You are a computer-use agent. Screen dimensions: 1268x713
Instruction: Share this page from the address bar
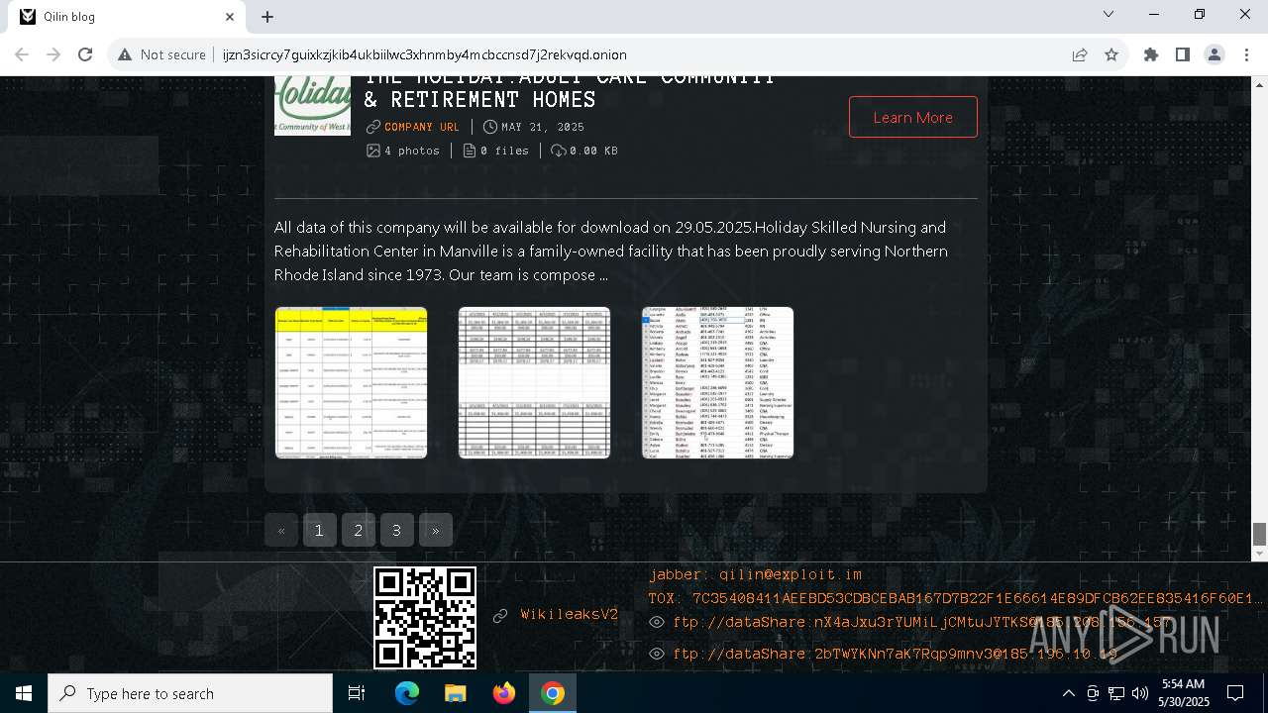[1080, 54]
